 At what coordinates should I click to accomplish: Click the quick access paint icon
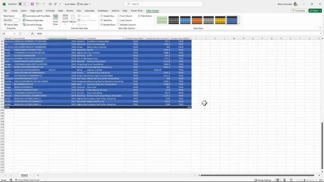[x=55, y=4]
